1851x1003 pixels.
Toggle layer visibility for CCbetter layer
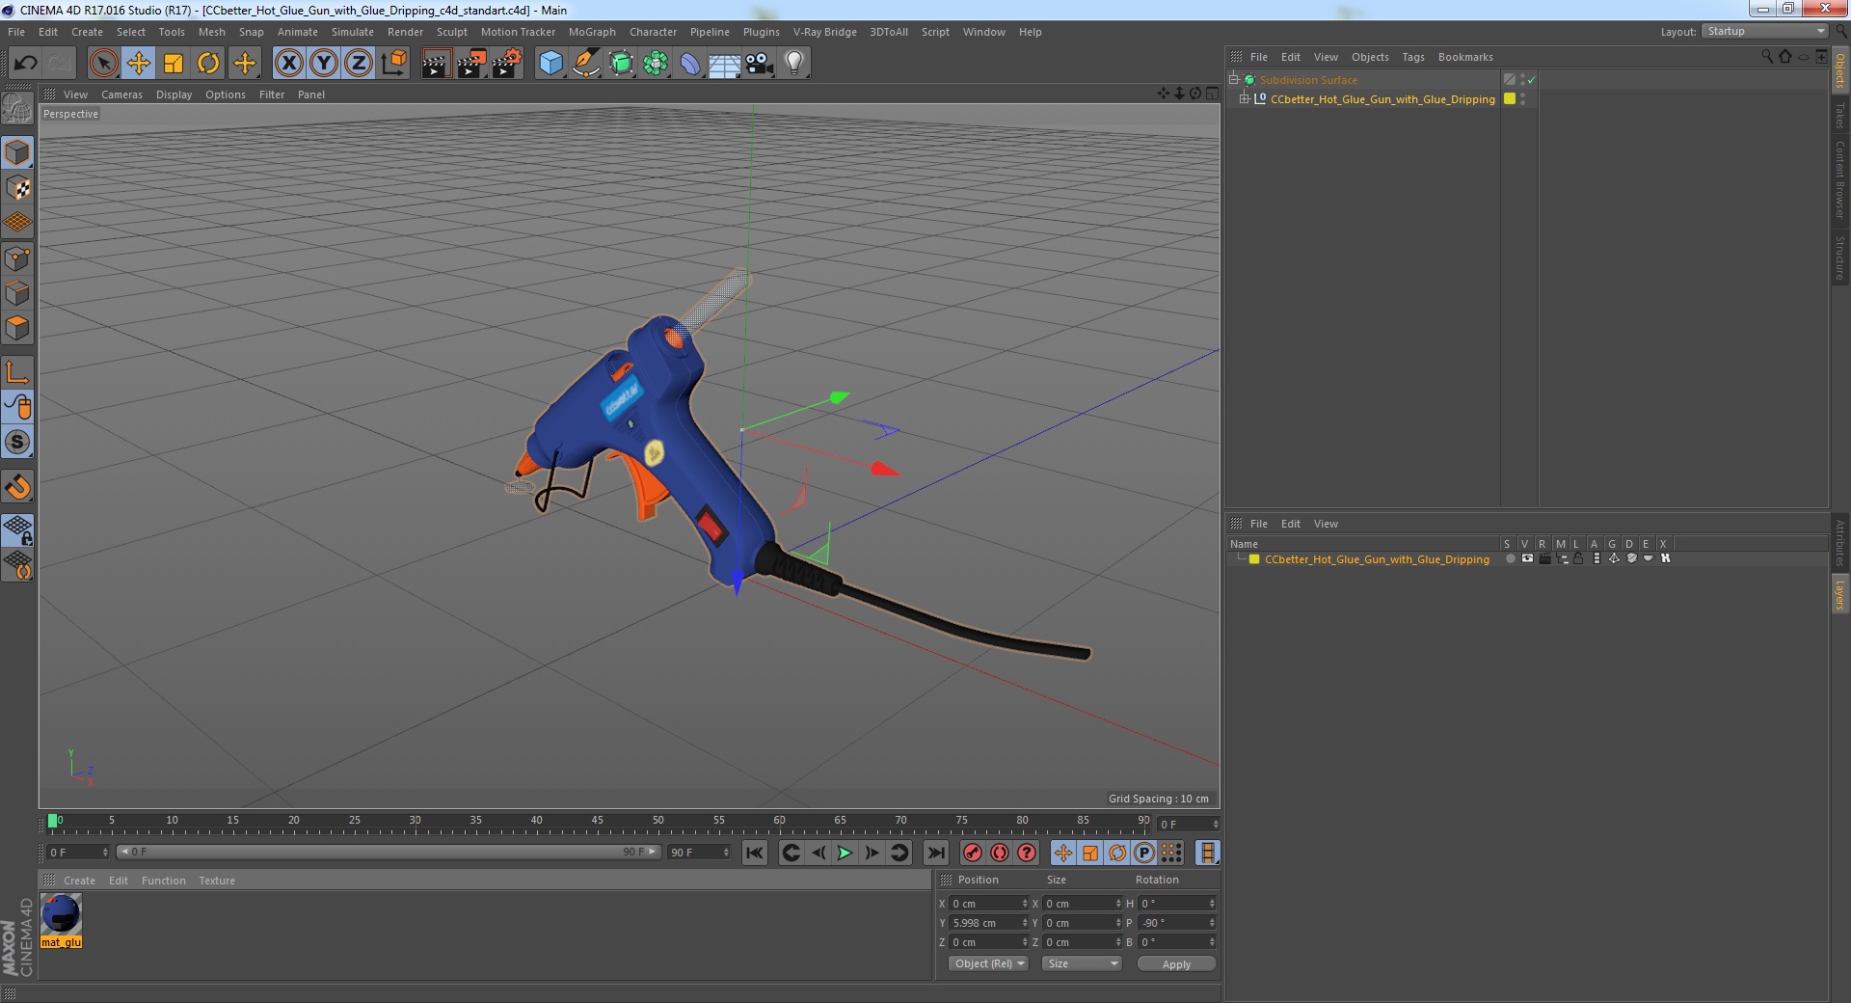[1527, 559]
